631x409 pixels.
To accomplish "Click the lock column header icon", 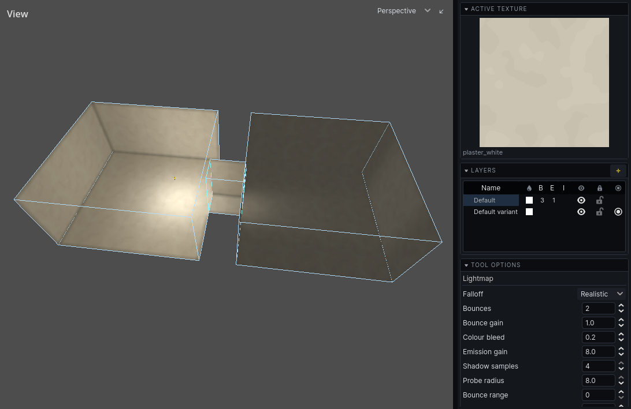I will [600, 188].
